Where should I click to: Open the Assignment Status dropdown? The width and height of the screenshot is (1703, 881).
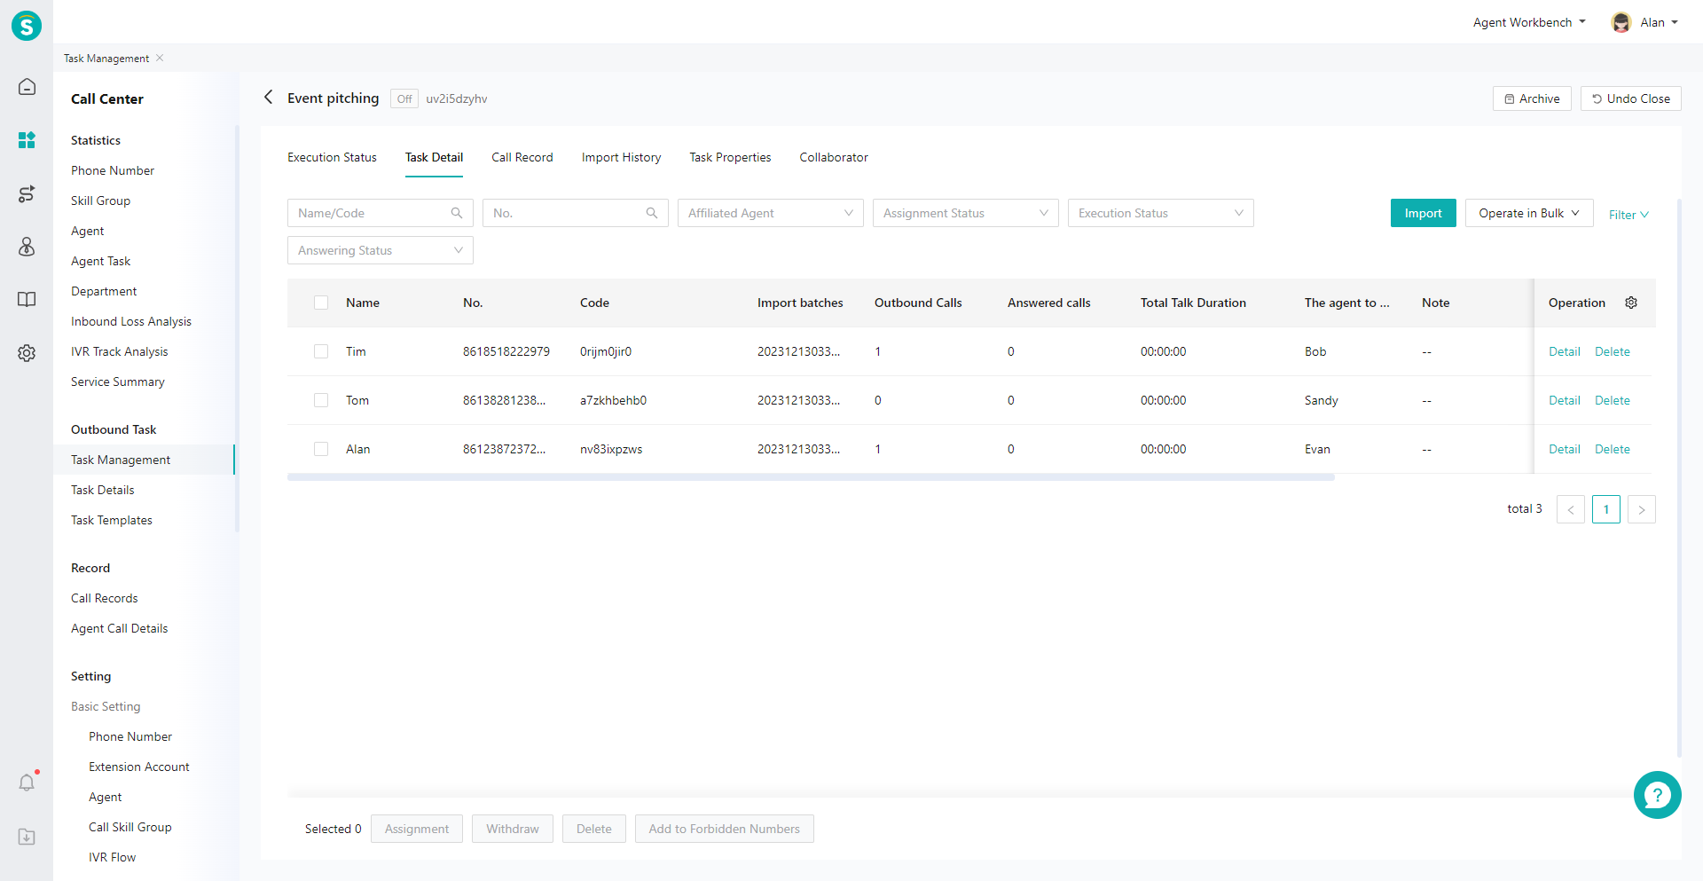click(965, 213)
